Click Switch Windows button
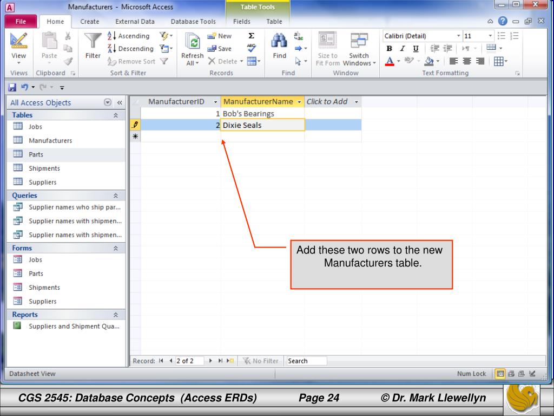Screen dimensions: 554x416 click(359, 49)
